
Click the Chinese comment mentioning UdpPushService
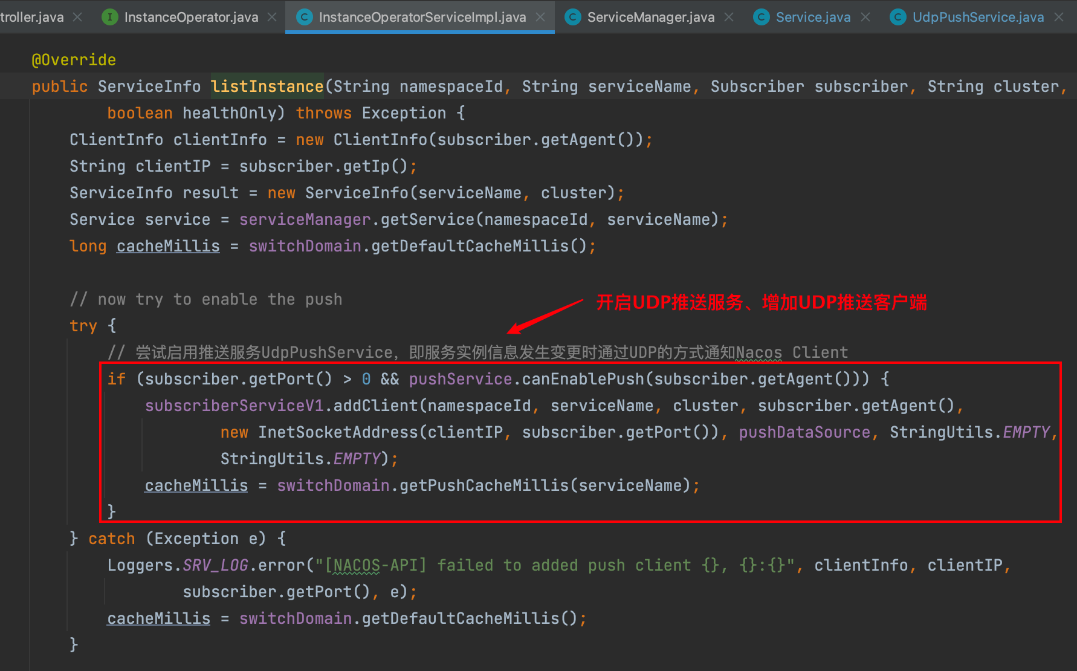[x=477, y=352]
